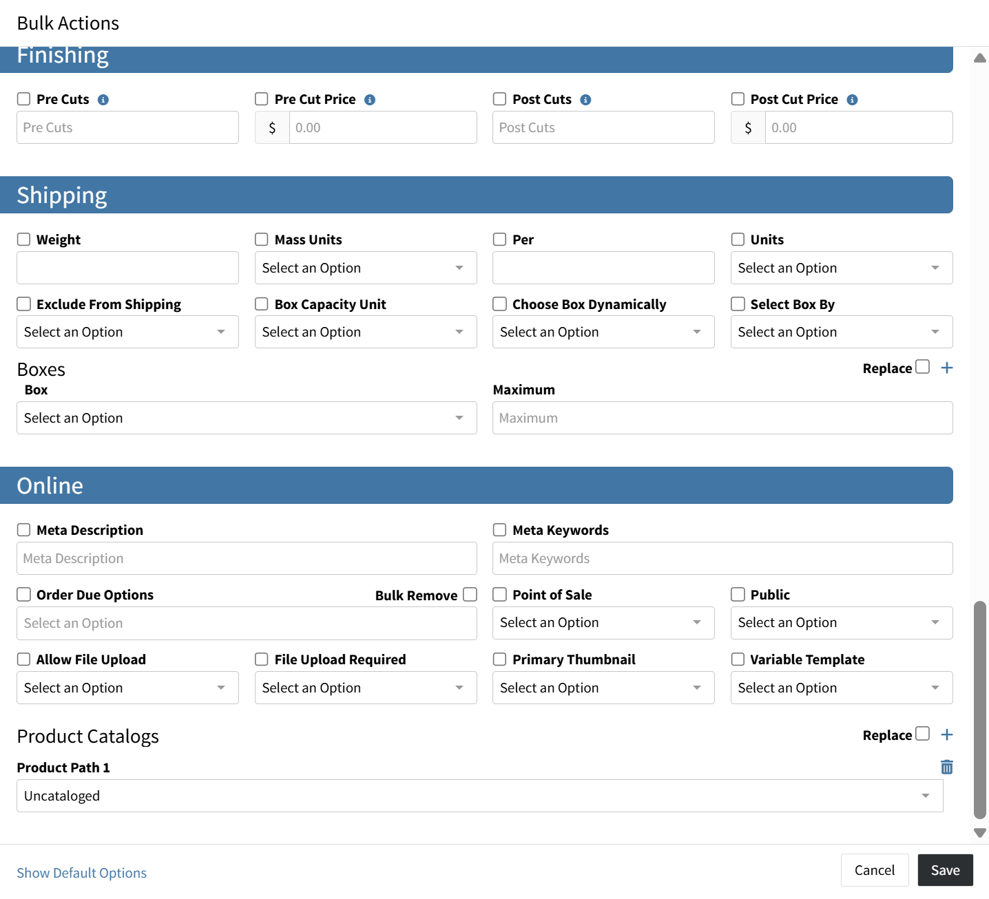Screen dimensions: 989x899
Task: Open File Upload Required dropdown
Action: (x=366, y=688)
